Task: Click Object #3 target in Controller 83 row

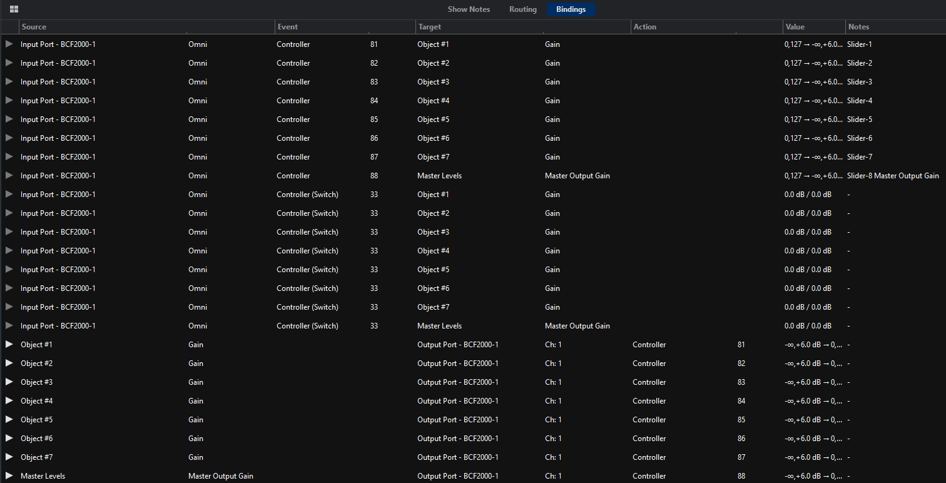Action: tap(433, 82)
